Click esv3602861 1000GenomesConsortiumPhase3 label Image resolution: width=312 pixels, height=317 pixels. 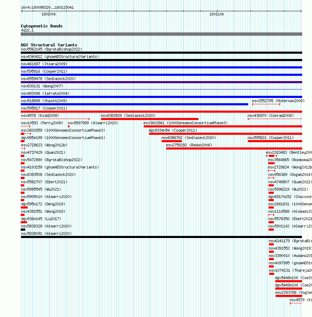[185, 123]
